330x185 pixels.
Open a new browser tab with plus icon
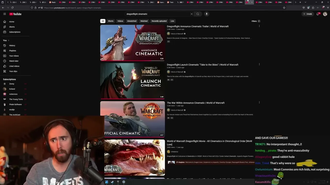300,2
